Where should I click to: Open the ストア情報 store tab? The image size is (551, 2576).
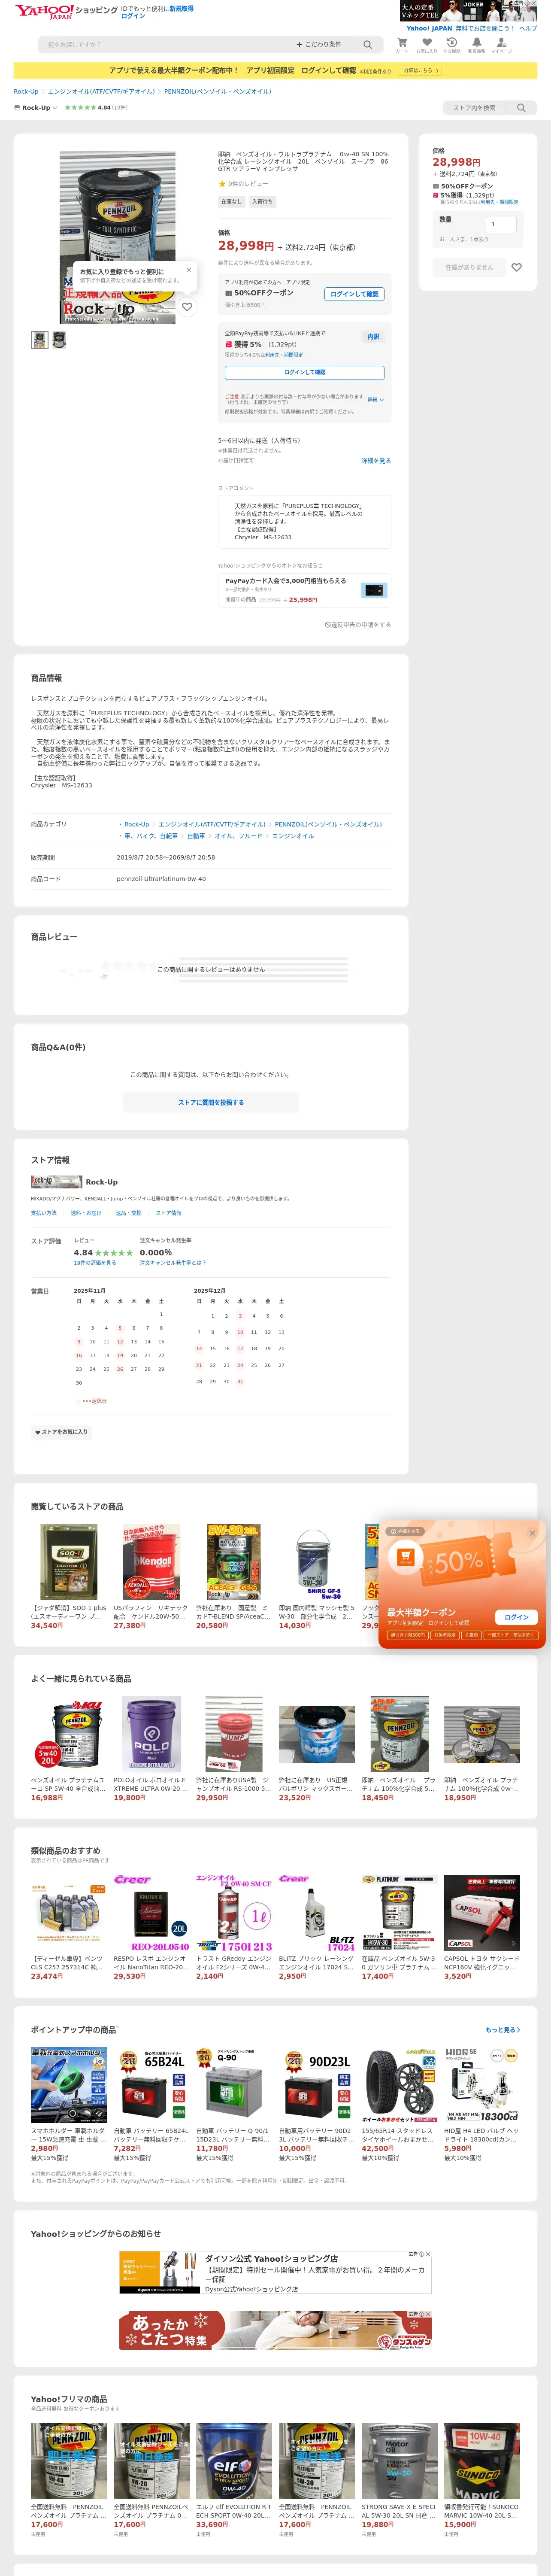(x=169, y=1213)
